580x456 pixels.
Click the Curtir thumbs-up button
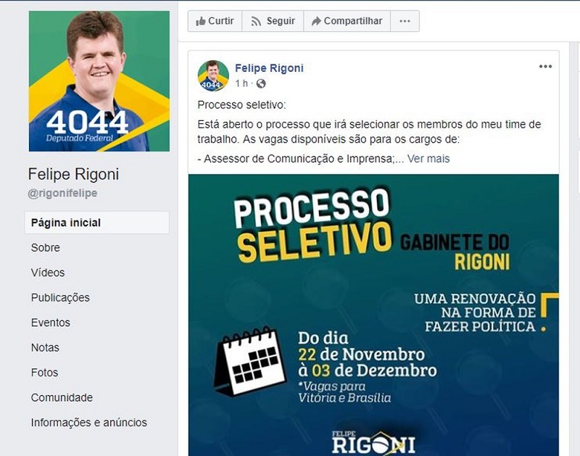215,21
